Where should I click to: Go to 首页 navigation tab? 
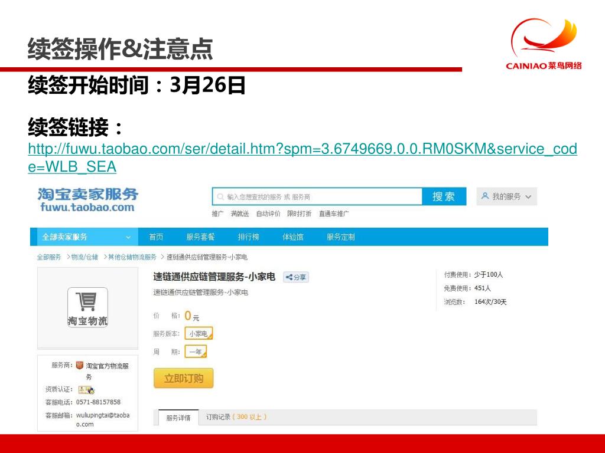pos(156,237)
